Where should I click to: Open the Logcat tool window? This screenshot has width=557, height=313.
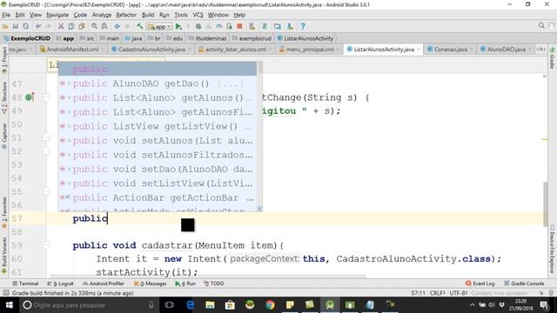pos(60,283)
